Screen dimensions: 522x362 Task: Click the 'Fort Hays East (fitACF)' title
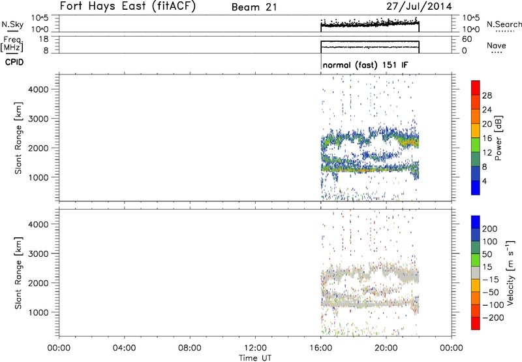point(128,6)
